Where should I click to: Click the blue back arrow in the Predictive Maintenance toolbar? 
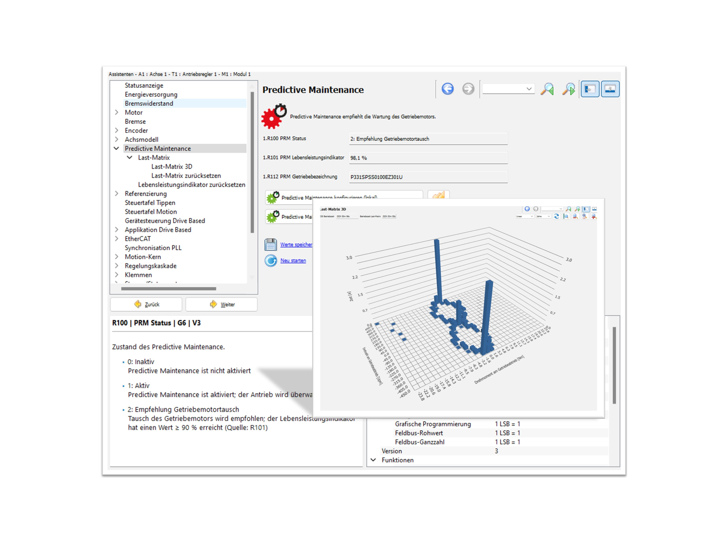pyautogui.click(x=447, y=89)
